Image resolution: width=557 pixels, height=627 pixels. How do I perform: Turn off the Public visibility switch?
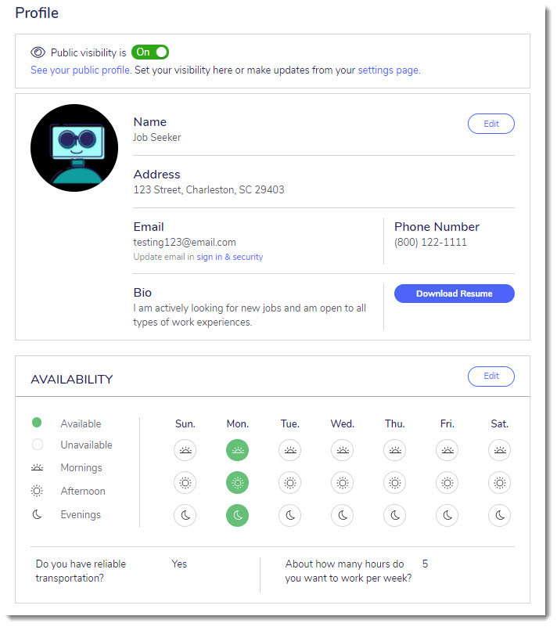150,52
